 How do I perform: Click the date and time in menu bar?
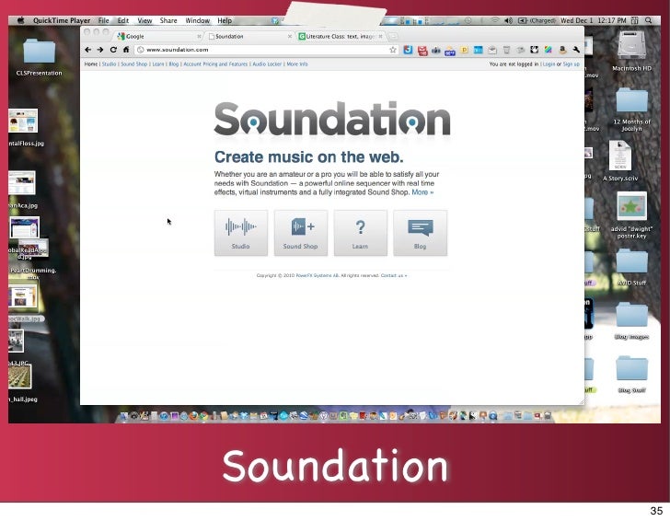point(593,20)
